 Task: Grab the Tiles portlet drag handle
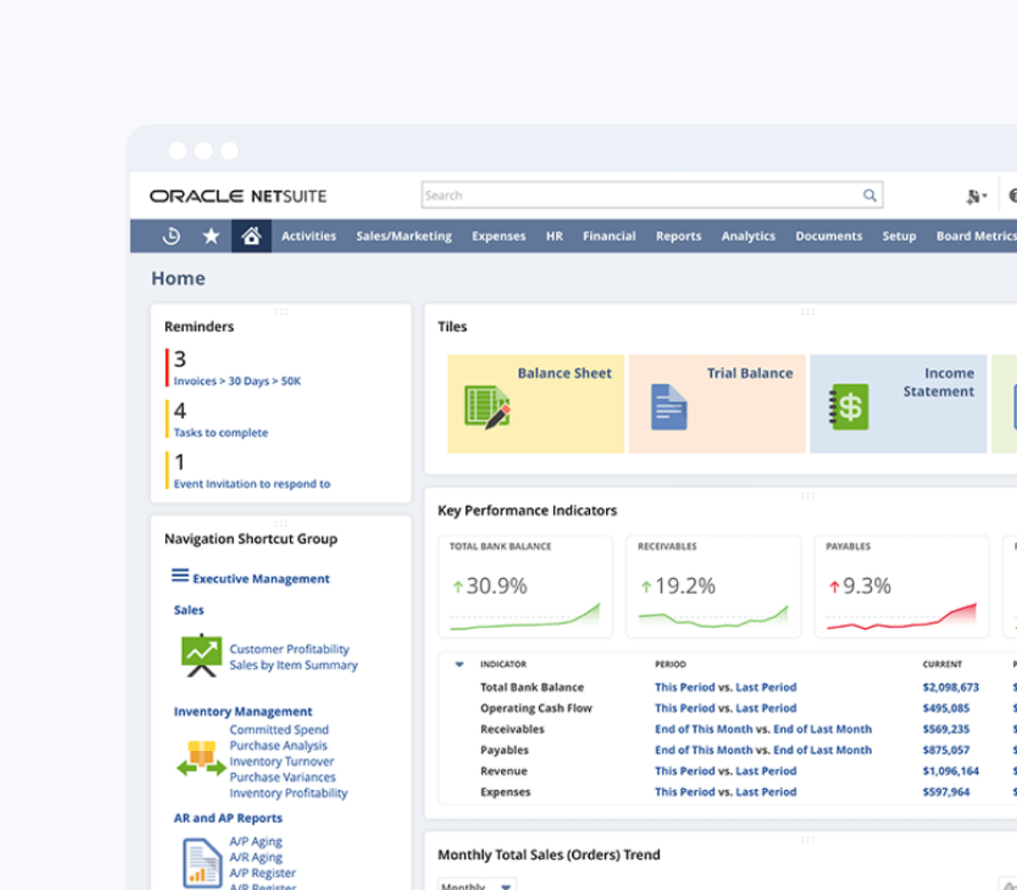click(x=807, y=312)
